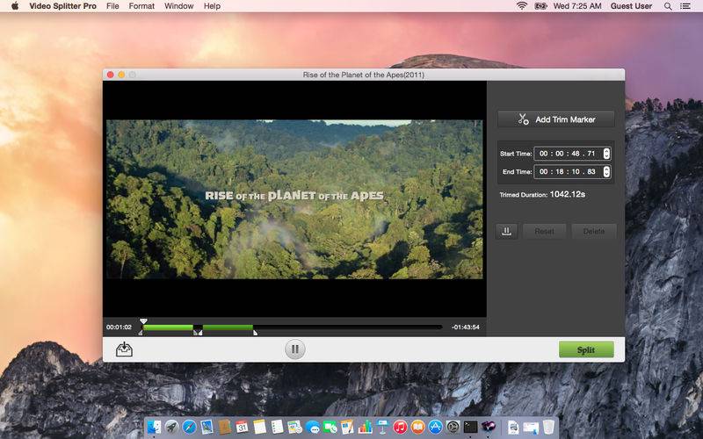Click the green Split button
Viewport: 703px width, 439px height.
click(586, 349)
